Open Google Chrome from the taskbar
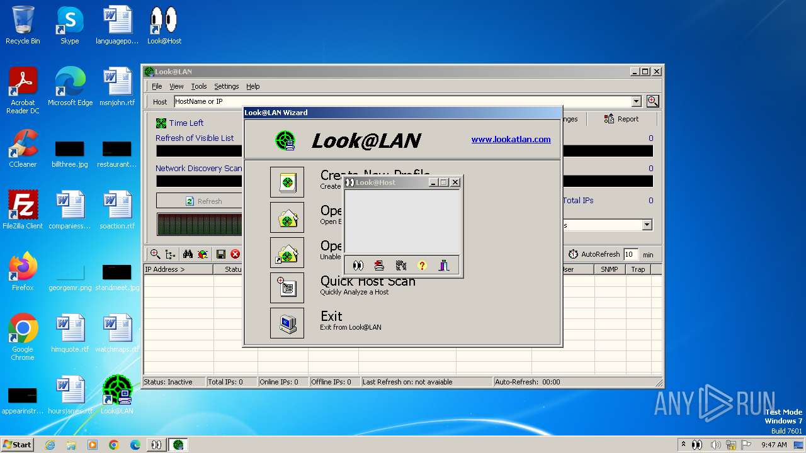 pyautogui.click(x=114, y=445)
